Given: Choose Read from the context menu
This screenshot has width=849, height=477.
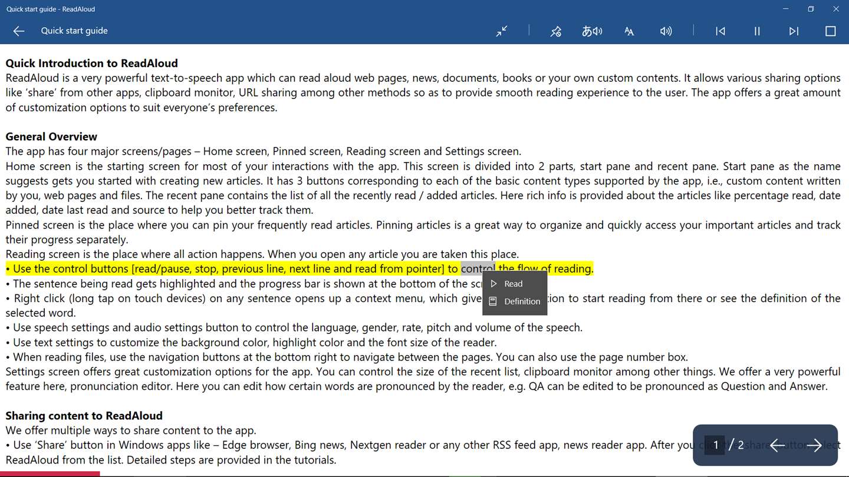Looking at the screenshot, I should [515, 284].
